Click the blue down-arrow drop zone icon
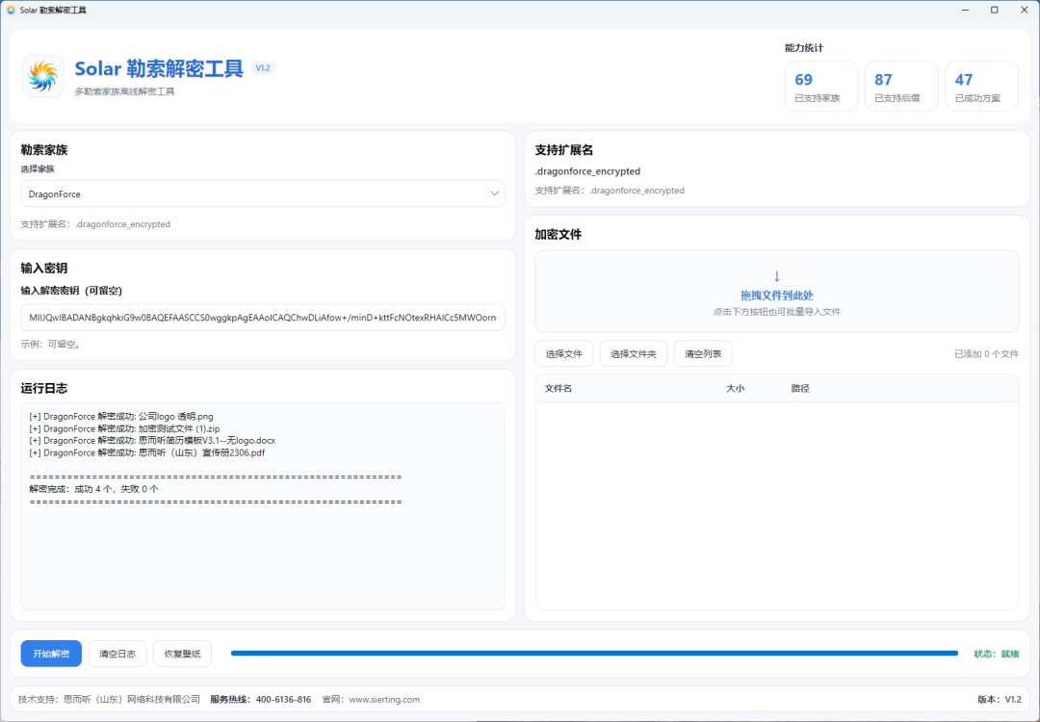This screenshot has height=722, width=1040. (777, 276)
